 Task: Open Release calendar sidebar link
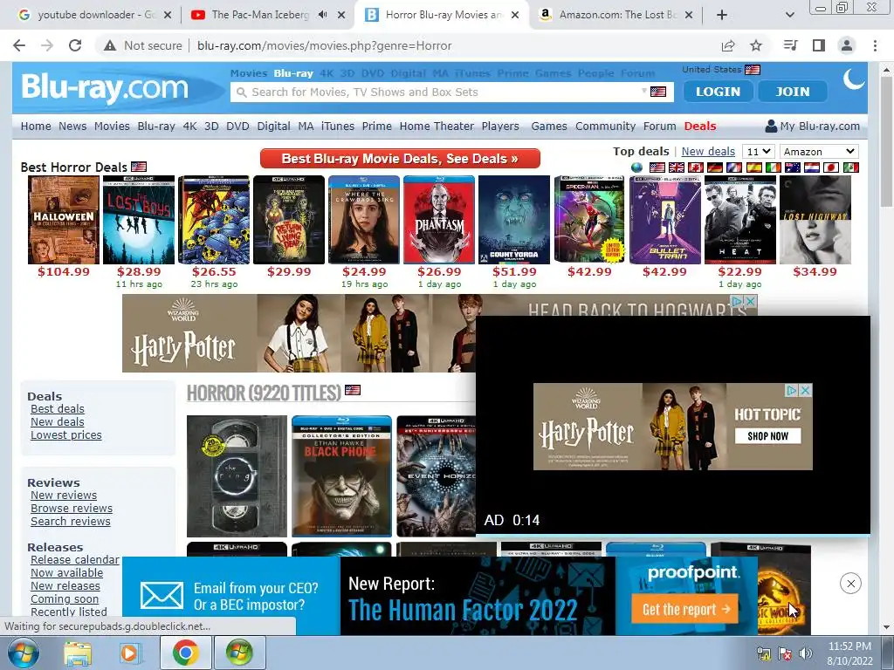(75, 560)
